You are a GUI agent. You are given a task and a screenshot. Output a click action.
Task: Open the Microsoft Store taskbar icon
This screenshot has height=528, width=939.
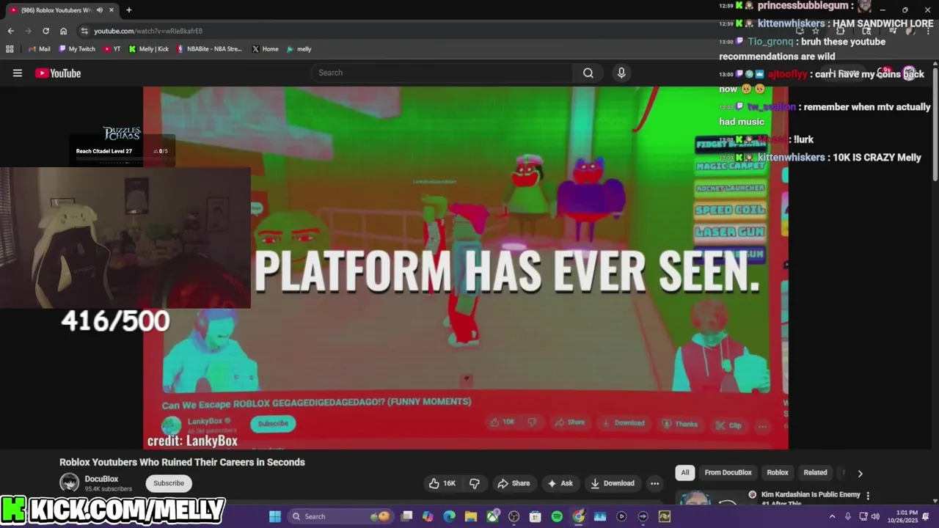pyautogui.click(x=536, y=516)
